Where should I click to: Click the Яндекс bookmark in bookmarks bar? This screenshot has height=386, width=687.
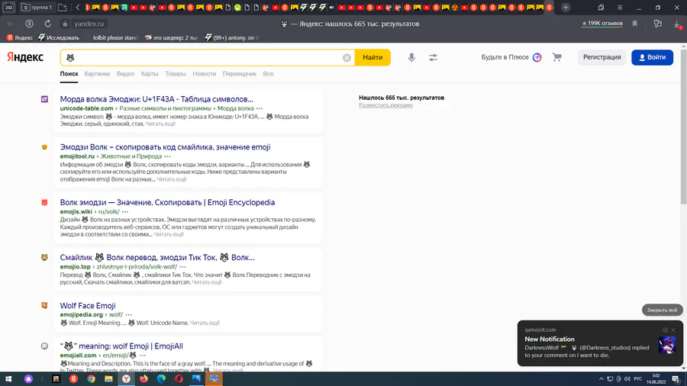(x=20, y=37)
